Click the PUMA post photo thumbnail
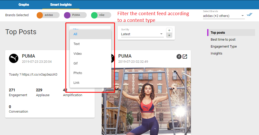Screen dimensions: 259x135 pyautogui.click(x=146, y=101)
